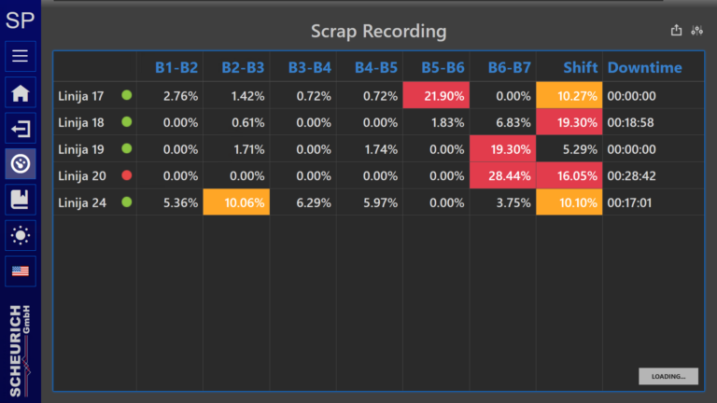This screenshot has width=717, height=403.
Task: Click the red status dot for Linija 20
Action: 126,175
